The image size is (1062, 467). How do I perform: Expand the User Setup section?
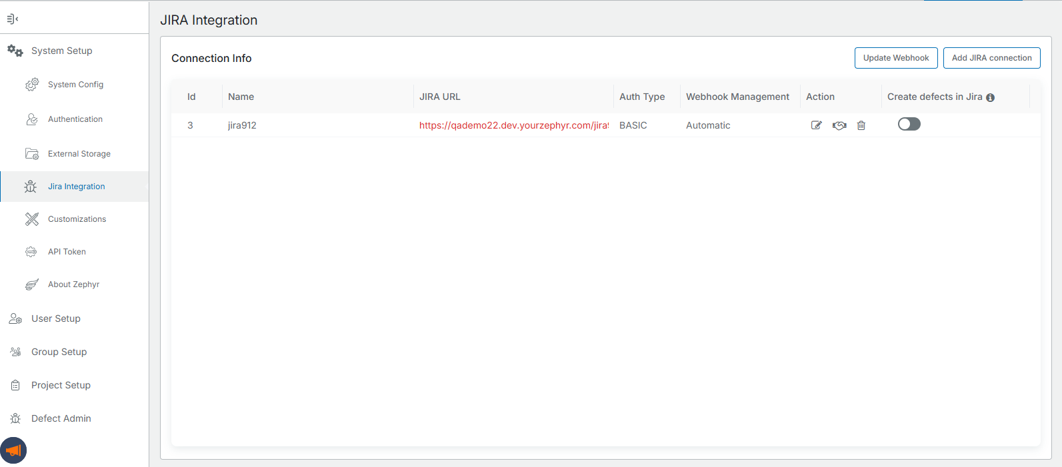tap(56, 318)
